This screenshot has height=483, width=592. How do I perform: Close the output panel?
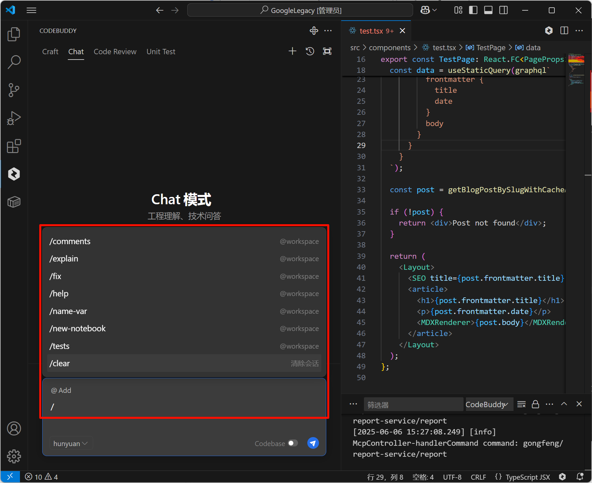tap(579, 404)
